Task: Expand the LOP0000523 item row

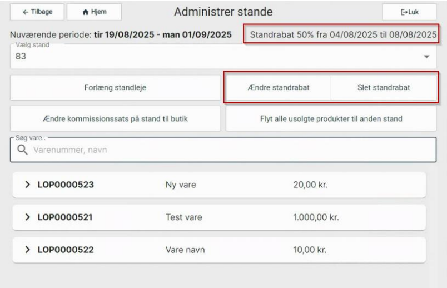Action: (28, 185)
